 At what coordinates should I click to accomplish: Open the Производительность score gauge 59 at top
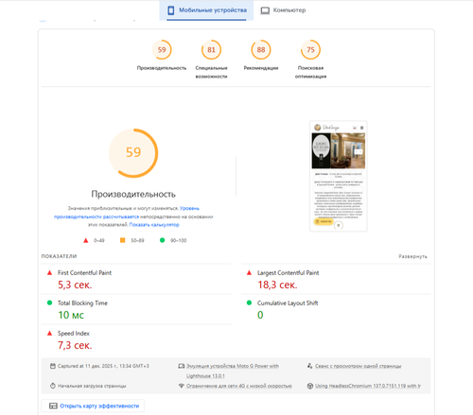coord(162,50)
